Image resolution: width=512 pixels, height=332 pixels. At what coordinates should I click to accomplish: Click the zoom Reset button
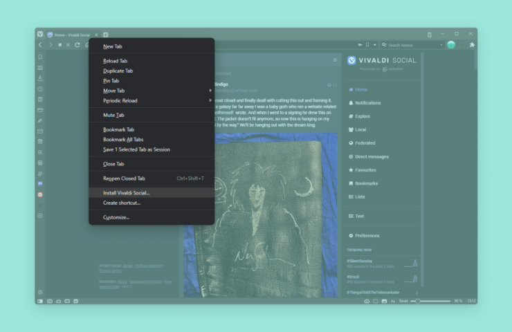403,301
